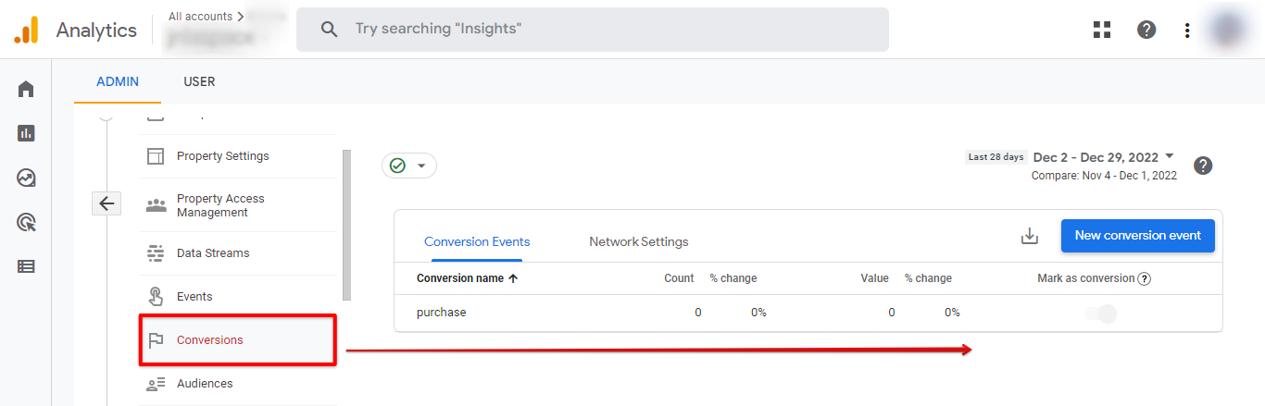Click the New conversion event button
Viewport: 1265px width, 406px height.
(1137, 236)
